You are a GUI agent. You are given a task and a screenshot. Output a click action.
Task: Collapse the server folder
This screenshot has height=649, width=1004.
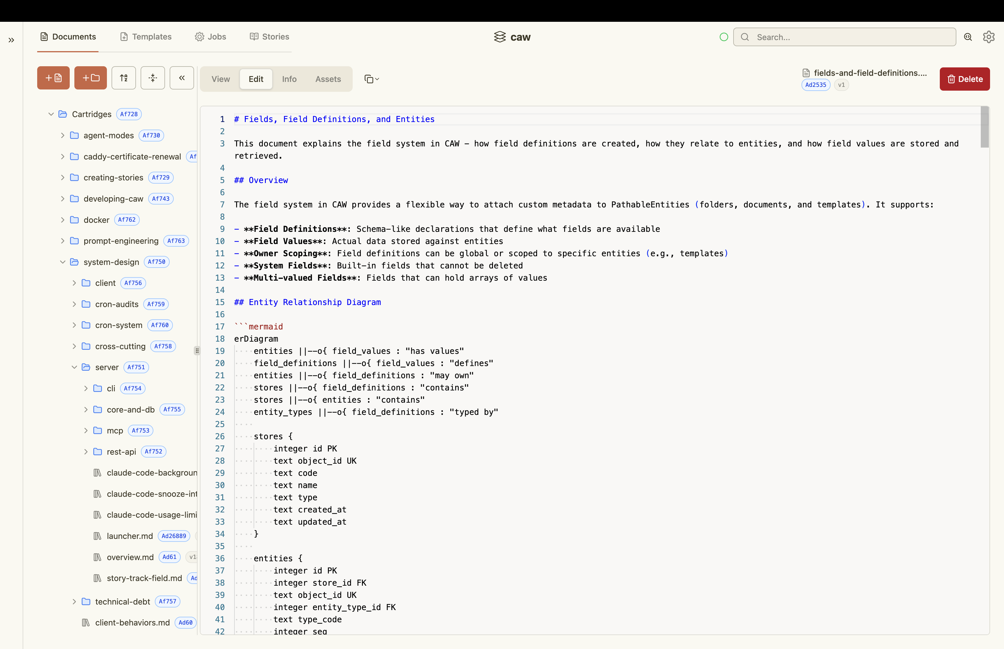click(x=74, y=367)
